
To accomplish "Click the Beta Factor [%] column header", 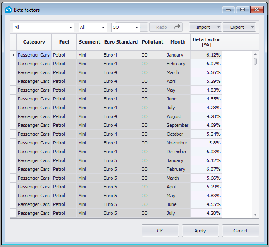I will (206, 42).
